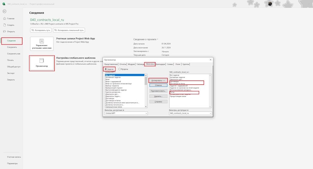
Task: Select Задачи с задержкой in project list
Action: point(179,86)
